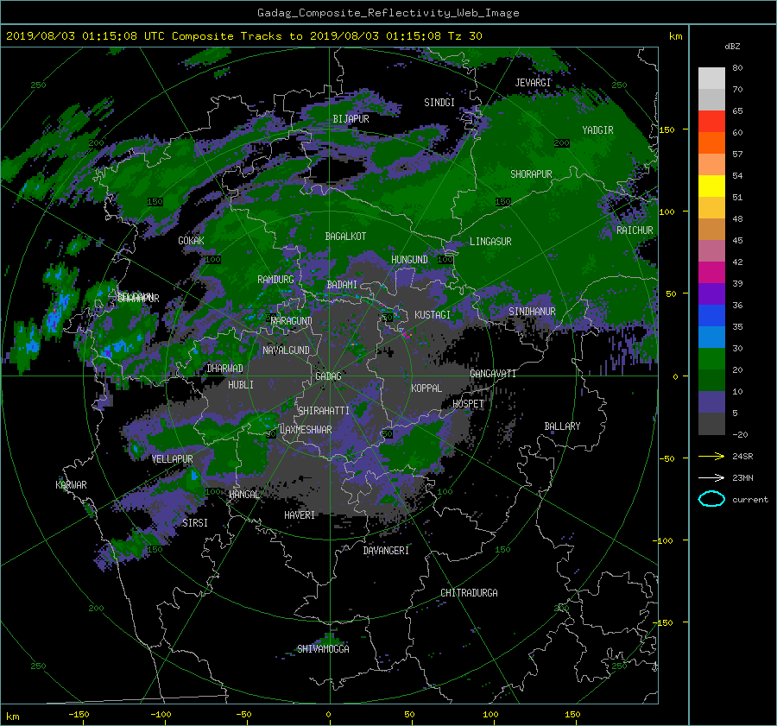Click the HUBLI city label
777x726 pixels.
click(241, 384)
